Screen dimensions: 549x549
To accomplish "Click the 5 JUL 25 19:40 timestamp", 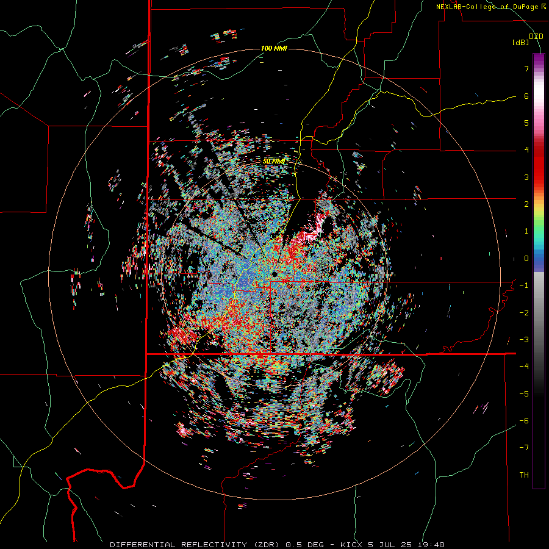I will pyautogui.click(x=406, y=545).
